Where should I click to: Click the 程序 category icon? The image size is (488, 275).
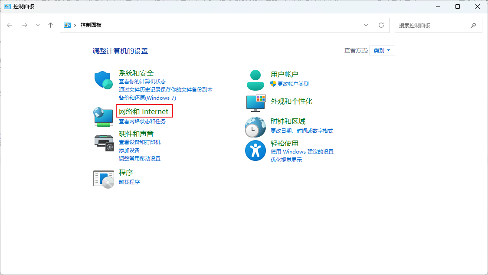[103, 178]
